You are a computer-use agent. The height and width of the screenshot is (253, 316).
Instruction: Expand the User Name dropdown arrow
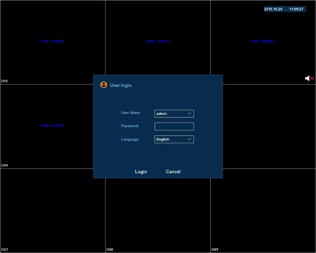click(x=189, y=114)
